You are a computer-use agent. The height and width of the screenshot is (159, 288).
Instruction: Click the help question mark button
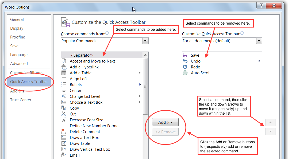click(261, 6)
